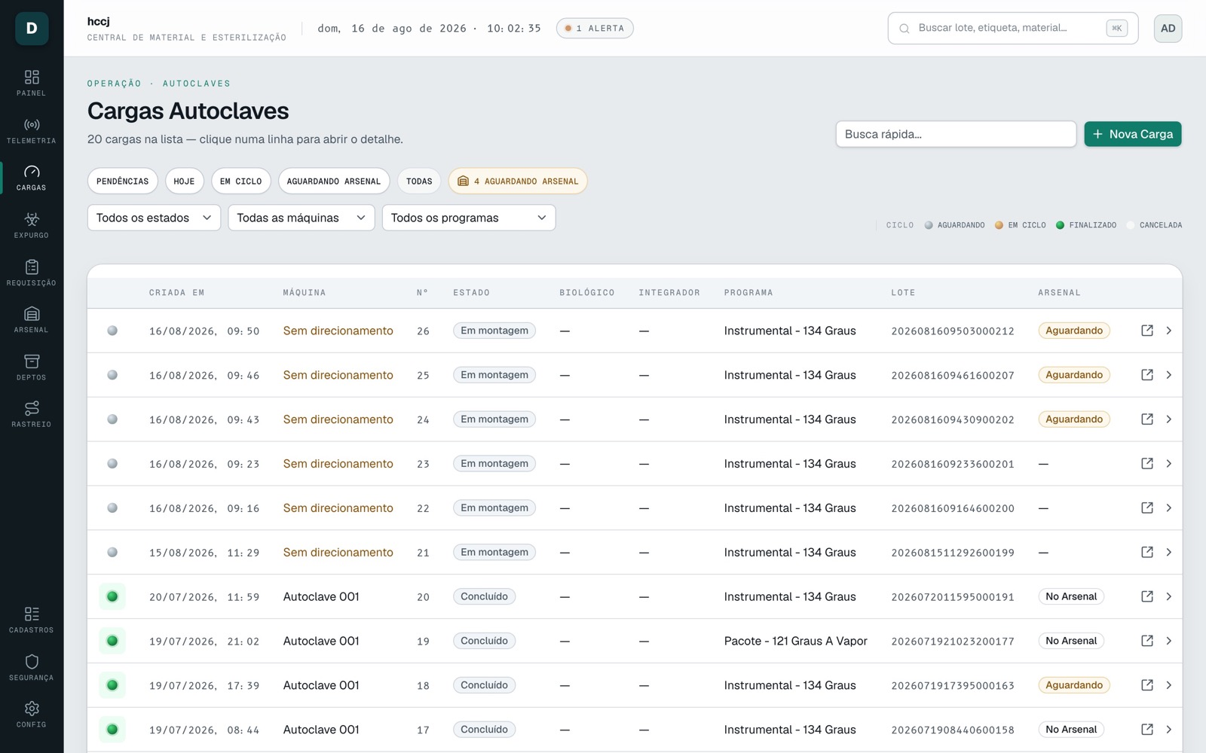The height and width of the screenshot is (753, 1206).
Task: Expand the chevron for load 17
Action: tap(1169, 730)
